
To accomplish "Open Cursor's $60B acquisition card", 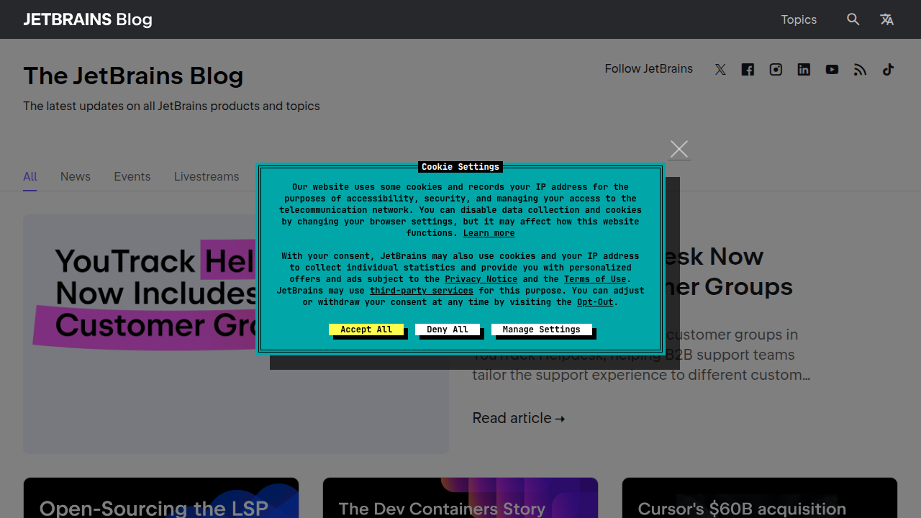I will (x=760, y=498).
